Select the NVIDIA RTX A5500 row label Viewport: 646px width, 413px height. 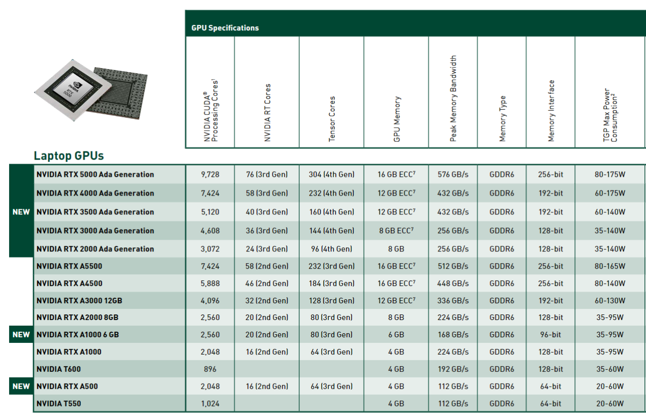coord(69,266)
